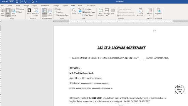This screenshot has height=106, width=188.
Task: Open the Zoom dialog magnifier
Action: (74, 11)
